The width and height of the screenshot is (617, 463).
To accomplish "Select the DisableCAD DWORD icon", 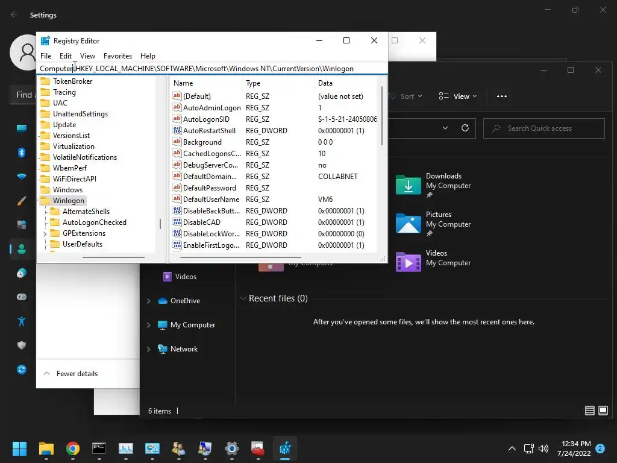I will 177,222.
